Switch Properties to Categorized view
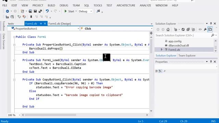 click(156, 71)
